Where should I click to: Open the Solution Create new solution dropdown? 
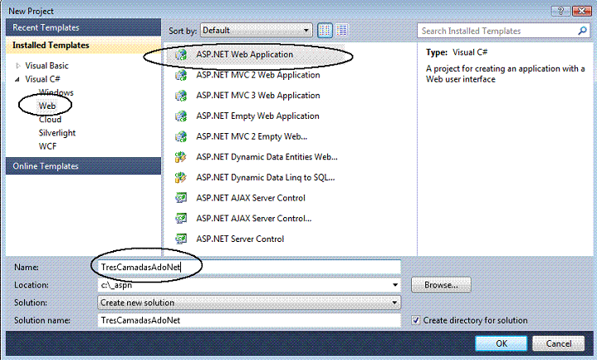point(249,303)
